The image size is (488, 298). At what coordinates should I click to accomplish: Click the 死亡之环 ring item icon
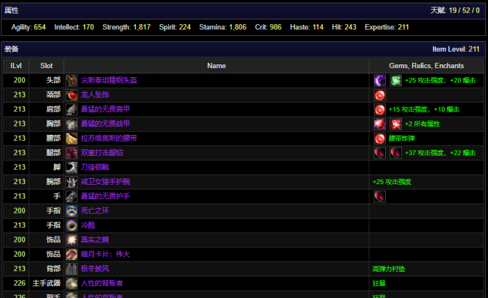pos(71,211)
